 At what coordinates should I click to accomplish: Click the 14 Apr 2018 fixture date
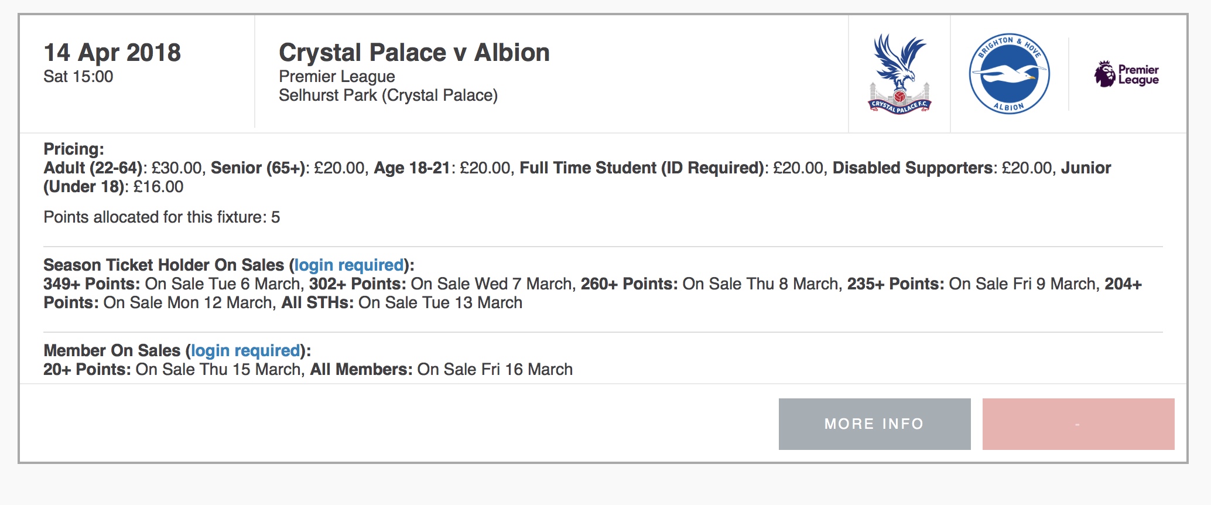(x=112, y=53)
